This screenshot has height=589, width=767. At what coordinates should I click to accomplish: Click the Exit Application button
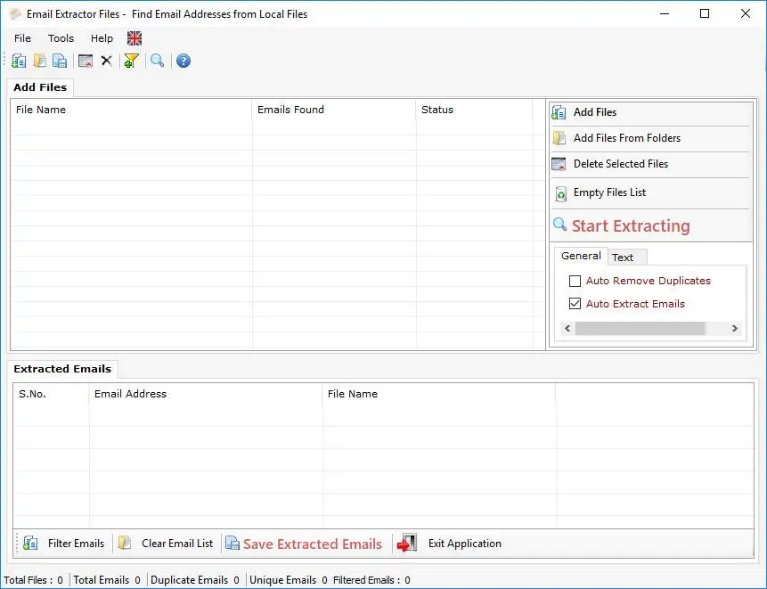pos(449,544)
